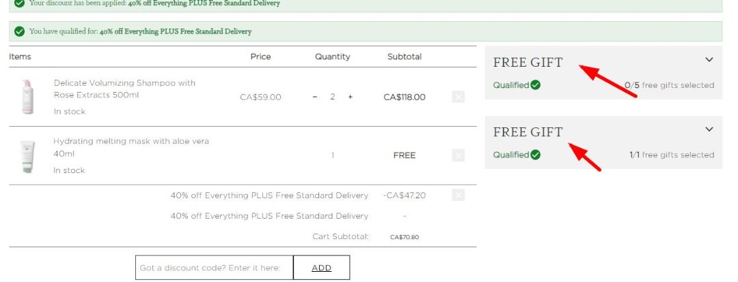
Task: Click the green check icon beside 'Your discount has been applied'
Action: click(19, 3)
